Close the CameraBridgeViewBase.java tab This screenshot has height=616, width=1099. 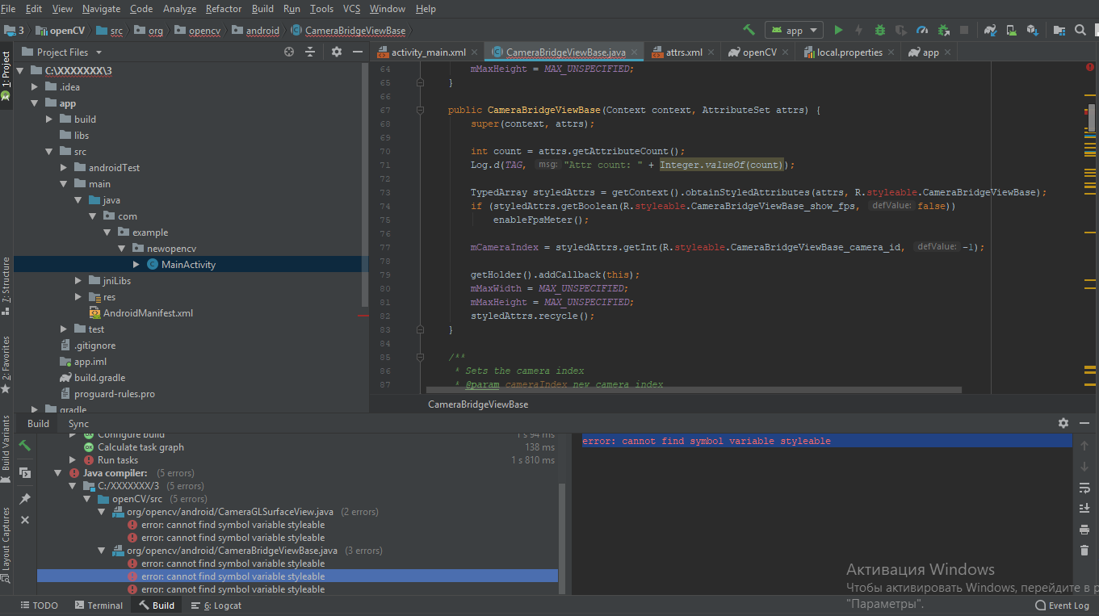coord(635,52)
